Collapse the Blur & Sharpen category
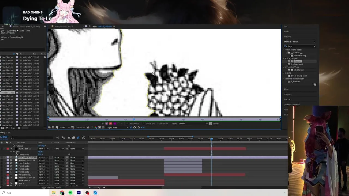Image resolution: width=349 pixels, height=196 pixels. tap(284, 59)
